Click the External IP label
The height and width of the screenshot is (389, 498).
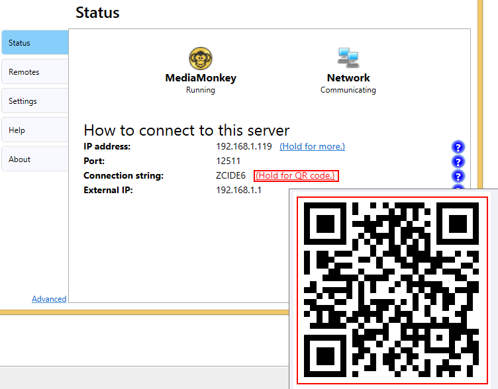(x=108, y=190)
